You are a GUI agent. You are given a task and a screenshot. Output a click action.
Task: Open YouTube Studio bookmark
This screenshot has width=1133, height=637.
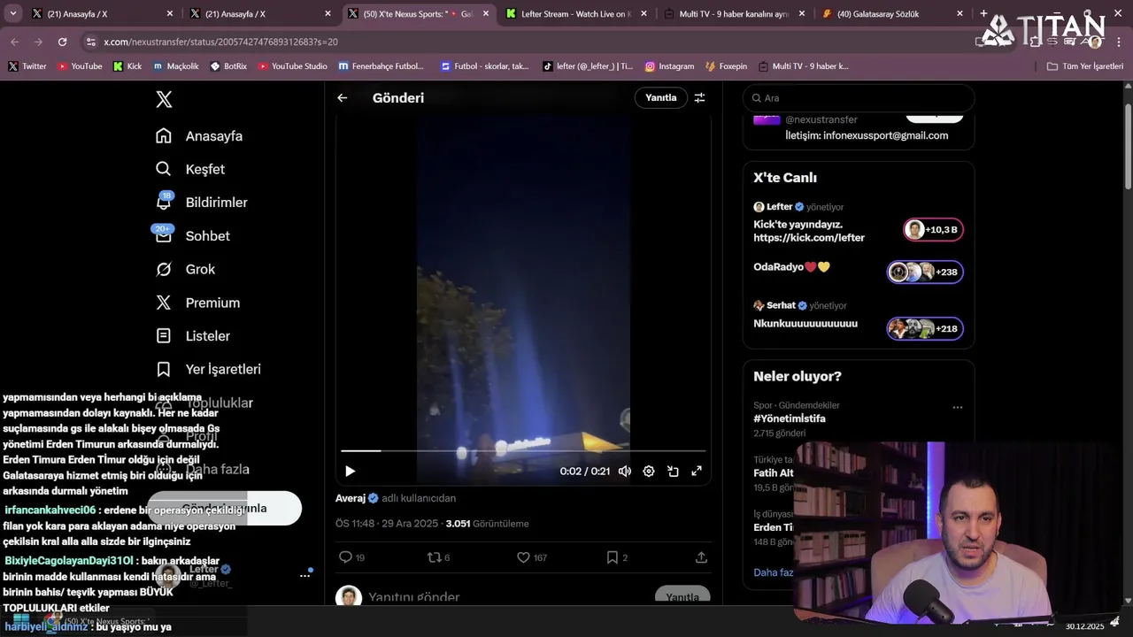(x=292, y=66)
